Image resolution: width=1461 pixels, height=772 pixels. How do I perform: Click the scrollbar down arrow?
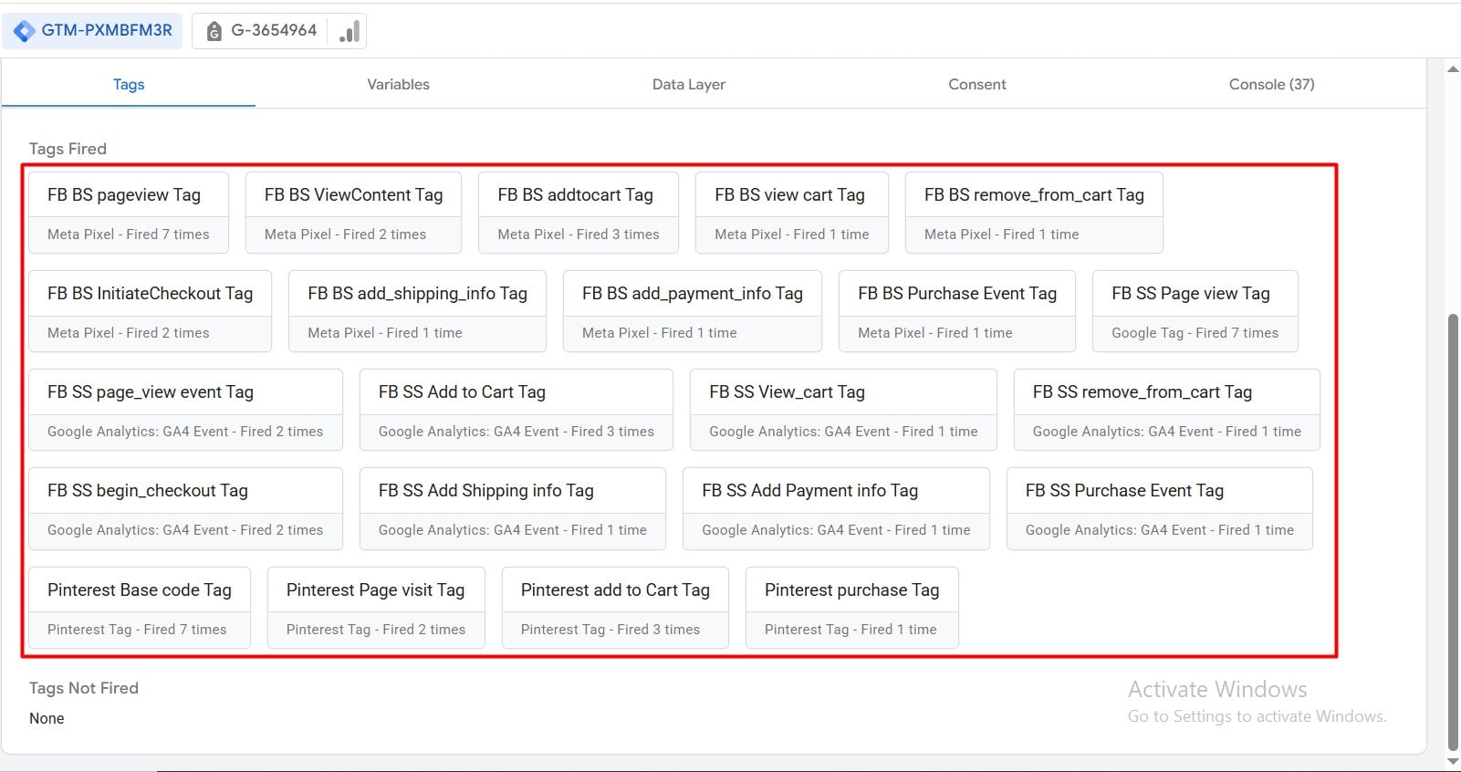click(x=1453, y=761)
